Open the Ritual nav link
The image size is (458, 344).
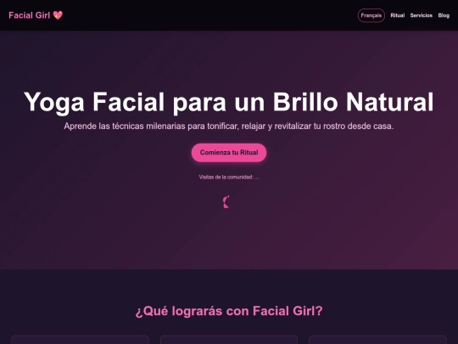click(397, 15)
